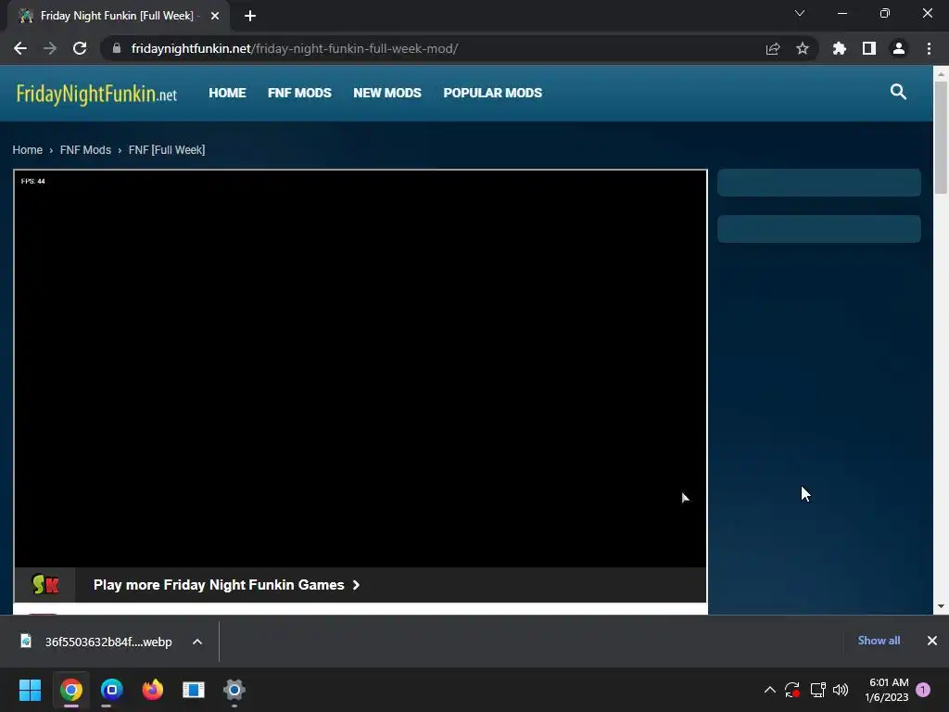Open site search magnifier icon
This screenshot has height=712, width=949.
coord(898,92)
